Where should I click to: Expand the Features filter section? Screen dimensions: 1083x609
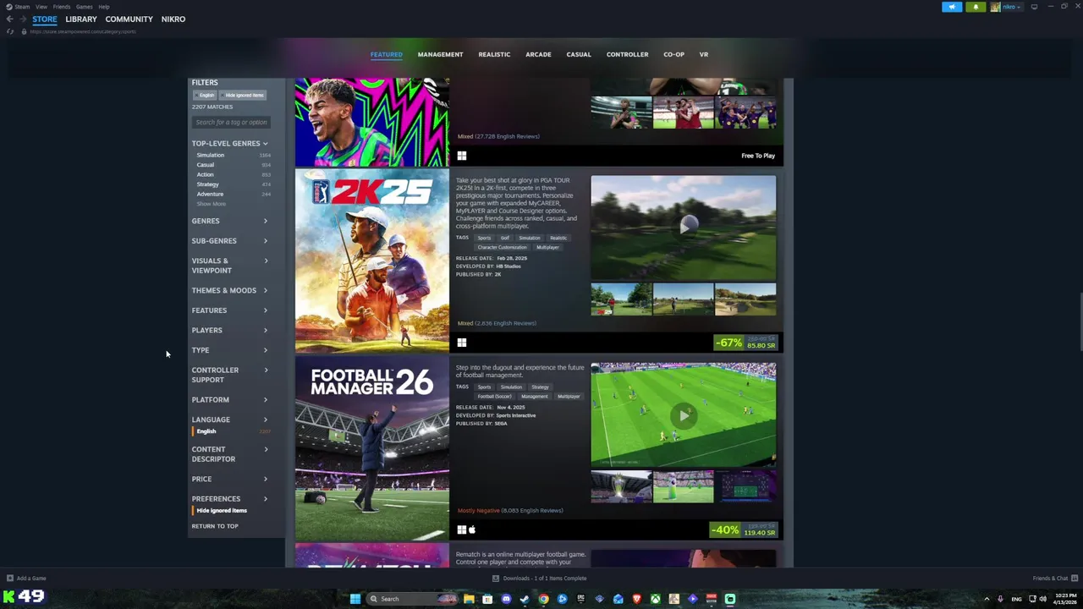click(x=229, y=310)
